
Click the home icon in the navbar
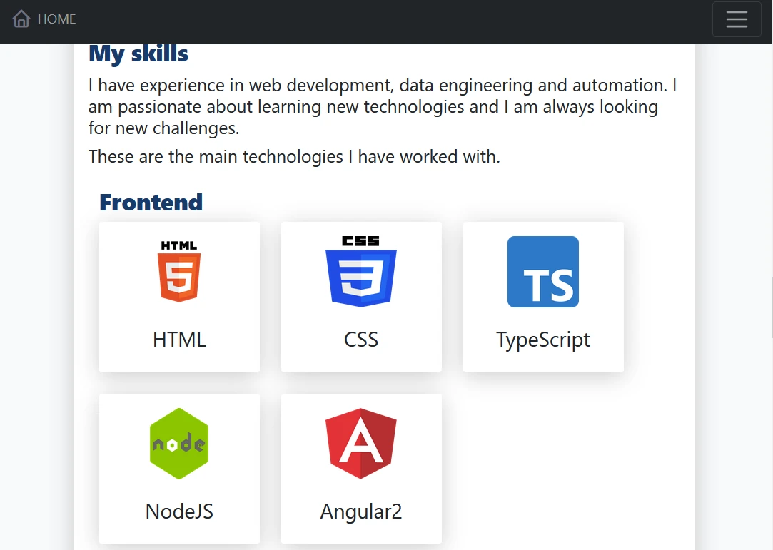pyautogui.click(x=21, y=19)
